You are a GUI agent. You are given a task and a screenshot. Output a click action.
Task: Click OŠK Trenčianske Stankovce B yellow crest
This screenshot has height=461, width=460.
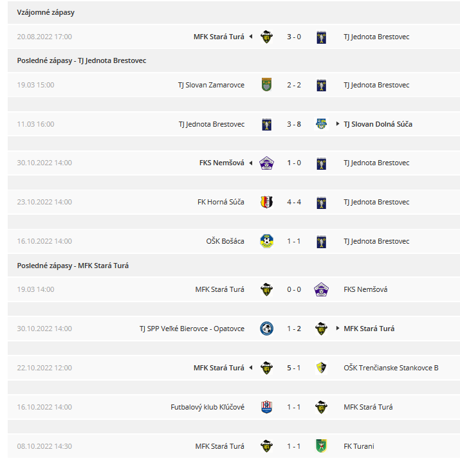[x=321, y=368]
